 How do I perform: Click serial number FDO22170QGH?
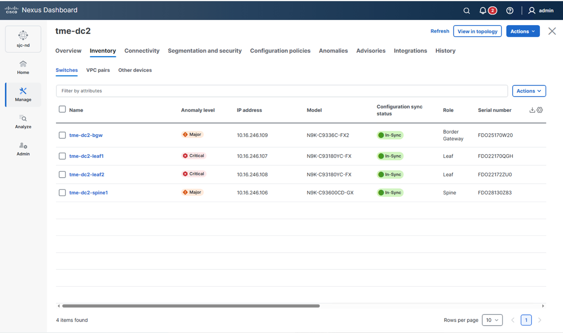[x=495, y=156]
